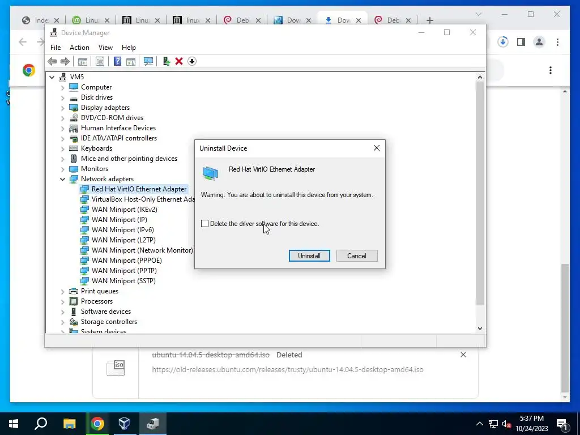Click Device Manager vertical scrollbar up arrow
580x435 pixels.
coord(480,77)
